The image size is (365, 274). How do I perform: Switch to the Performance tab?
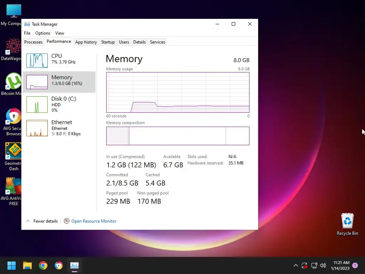coord(59,41)
